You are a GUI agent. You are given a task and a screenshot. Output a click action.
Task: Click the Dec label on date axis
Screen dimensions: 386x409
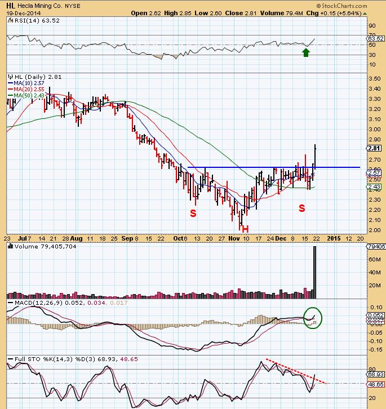point(281,238)
